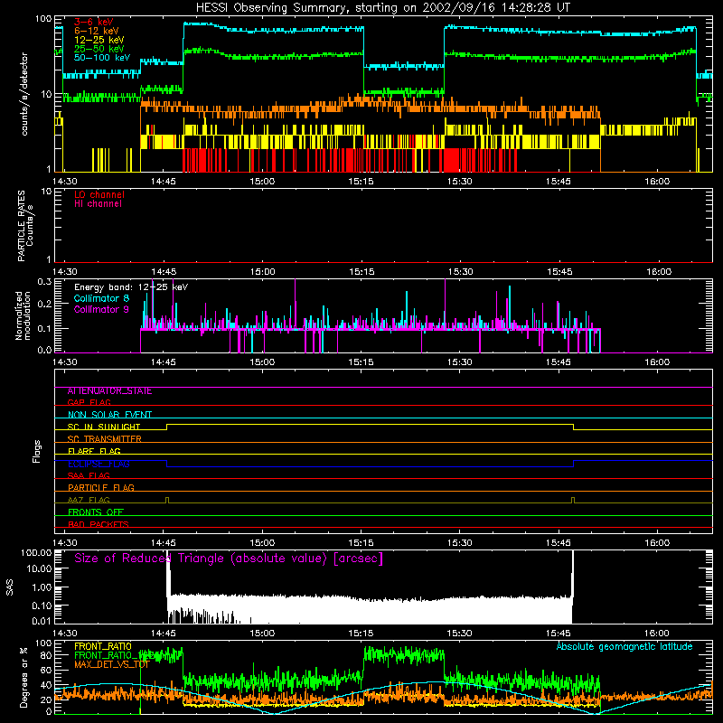Click the vertical Flags axis label

click(x=36, y=451)
